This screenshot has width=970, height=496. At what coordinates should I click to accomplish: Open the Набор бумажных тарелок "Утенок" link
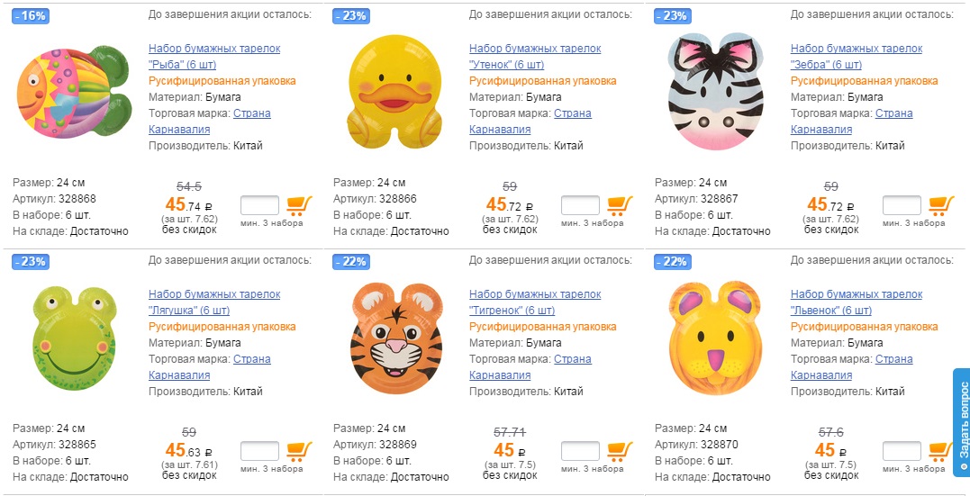[535, 57]
